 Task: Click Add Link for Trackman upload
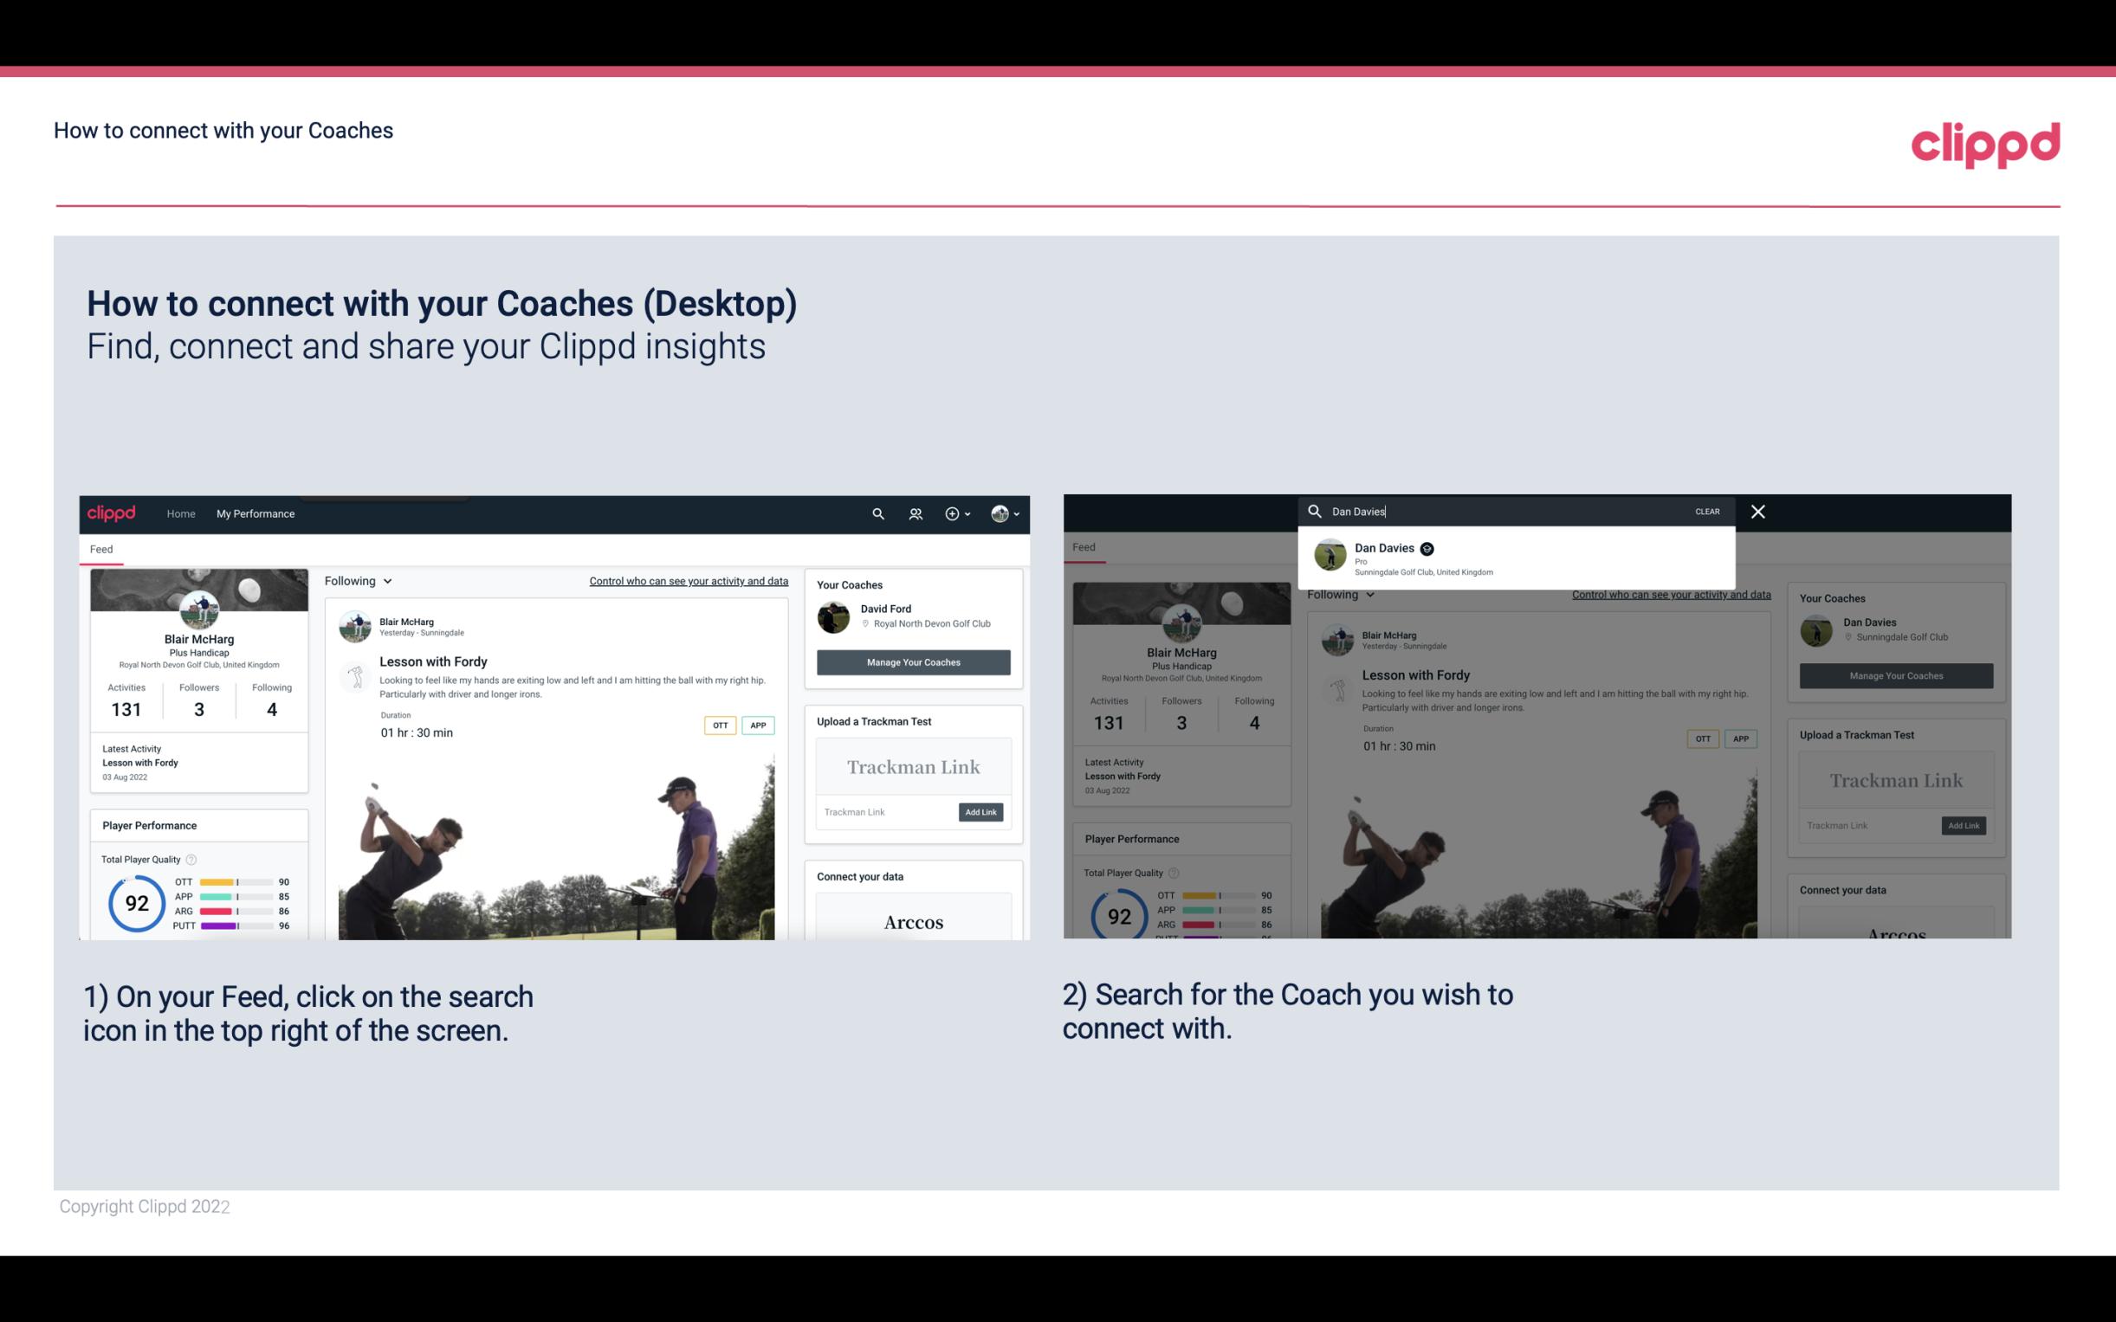pyautogui.click(x=981, y=812)
